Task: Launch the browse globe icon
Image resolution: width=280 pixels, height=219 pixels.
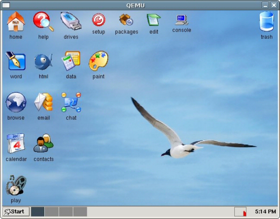Action: click(15, 103)
